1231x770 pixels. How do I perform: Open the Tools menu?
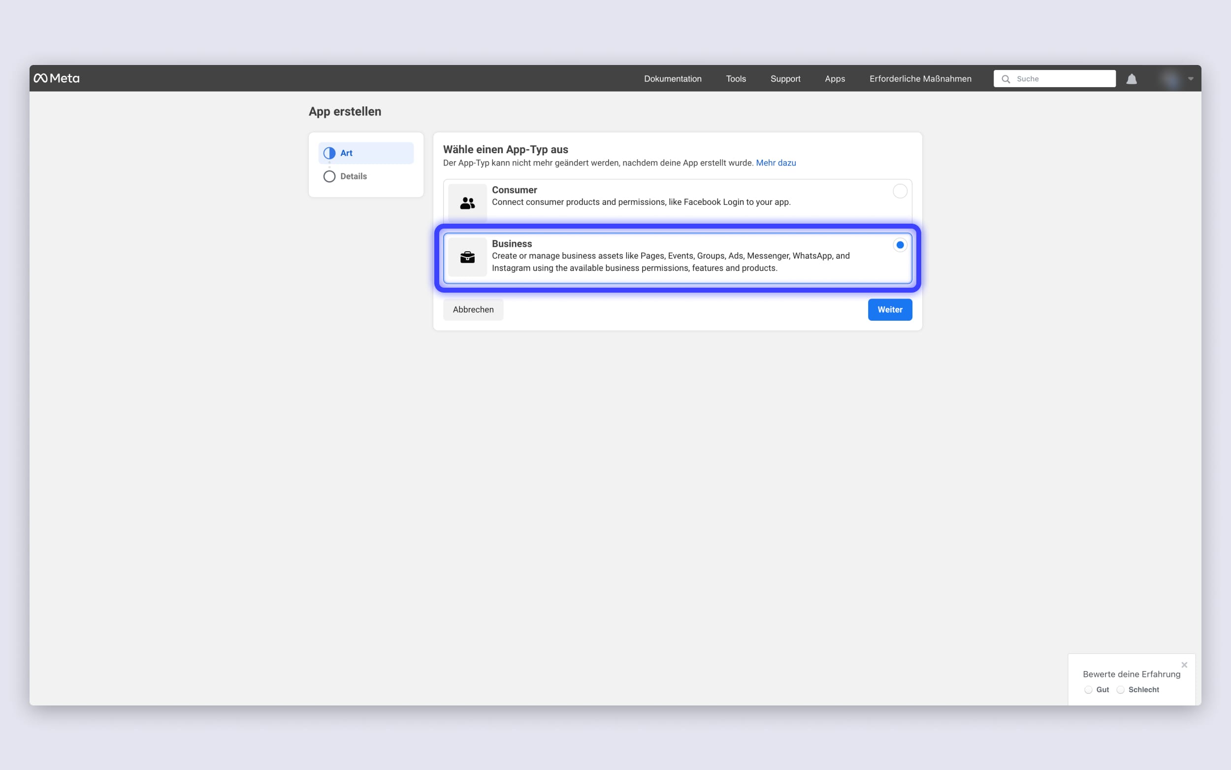coord(736,79)
